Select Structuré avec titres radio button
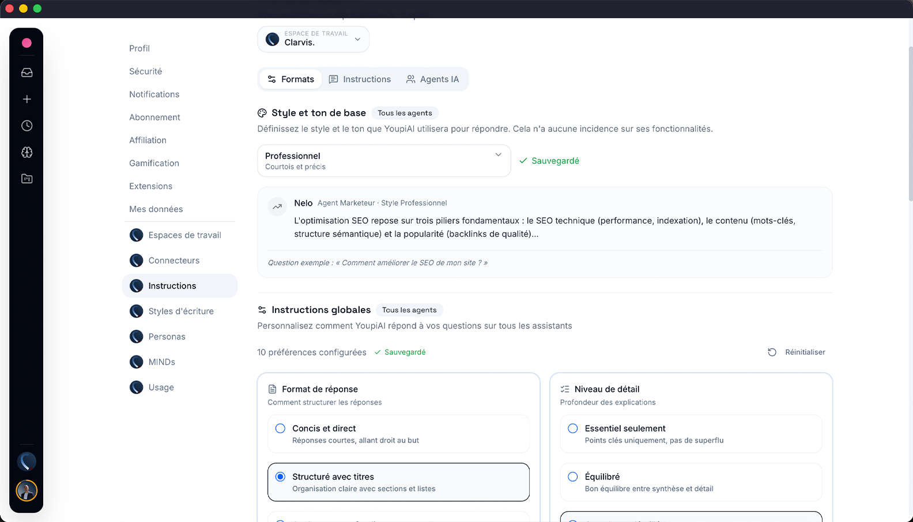This screenshot has width=913, height=522. [x=280, y=477]
